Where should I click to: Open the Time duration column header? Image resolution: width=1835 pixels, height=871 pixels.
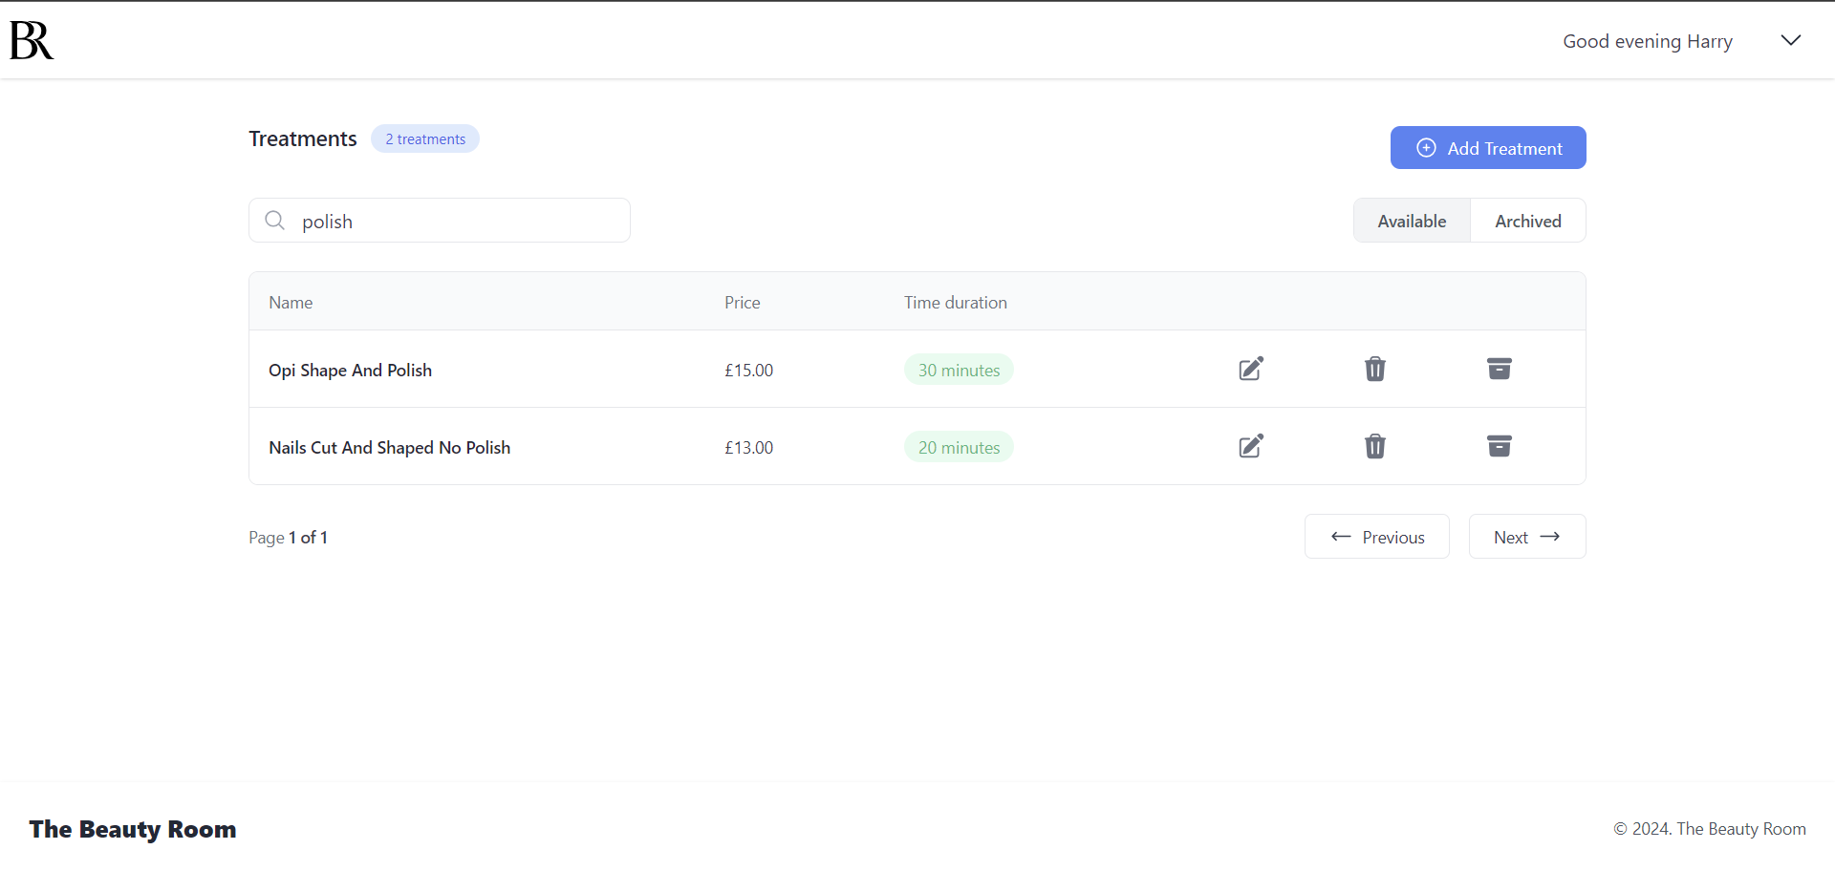(x=955, y=302)
